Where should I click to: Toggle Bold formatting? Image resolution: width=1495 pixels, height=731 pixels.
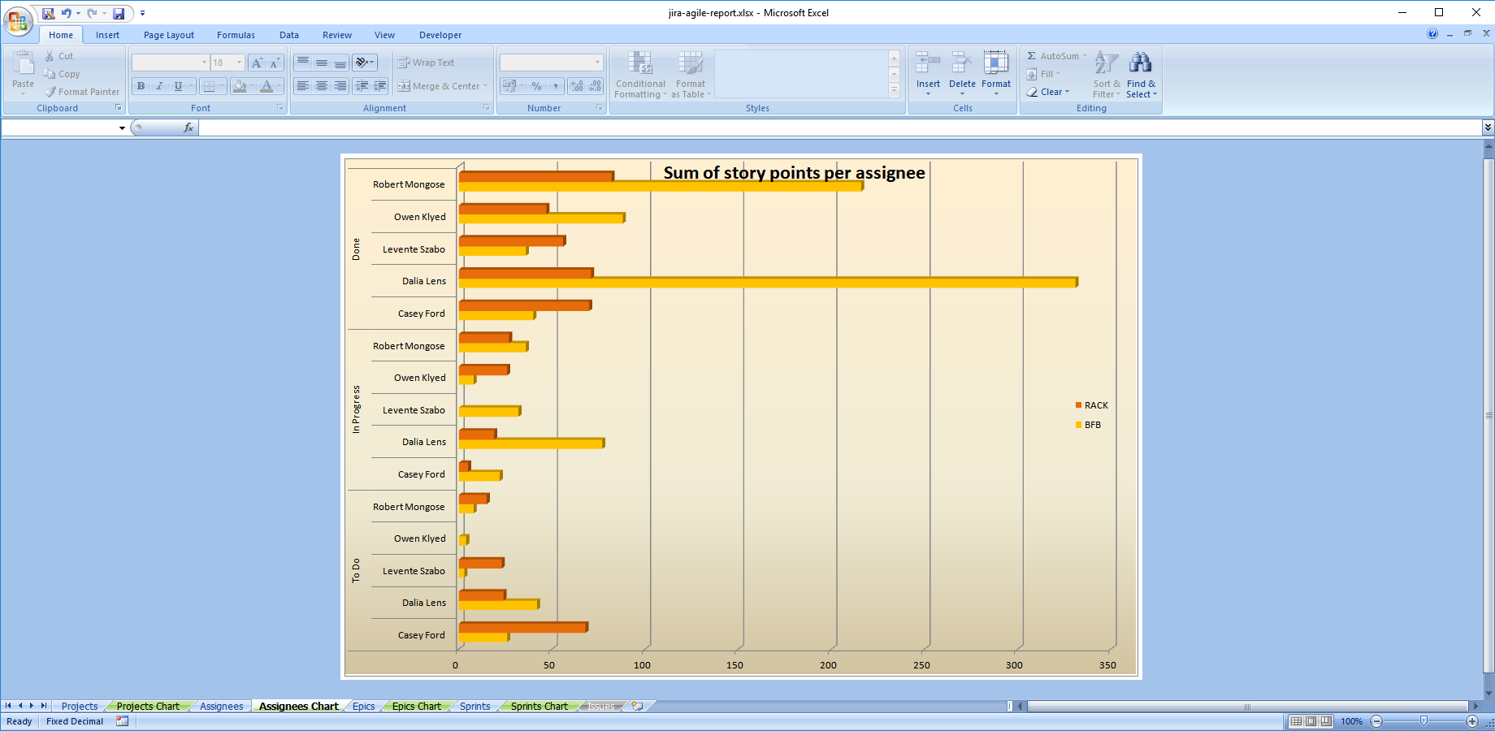click(x=141, y=86)
